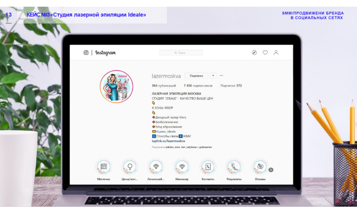Open the Цены/жен... story highlight

(130, 166)
